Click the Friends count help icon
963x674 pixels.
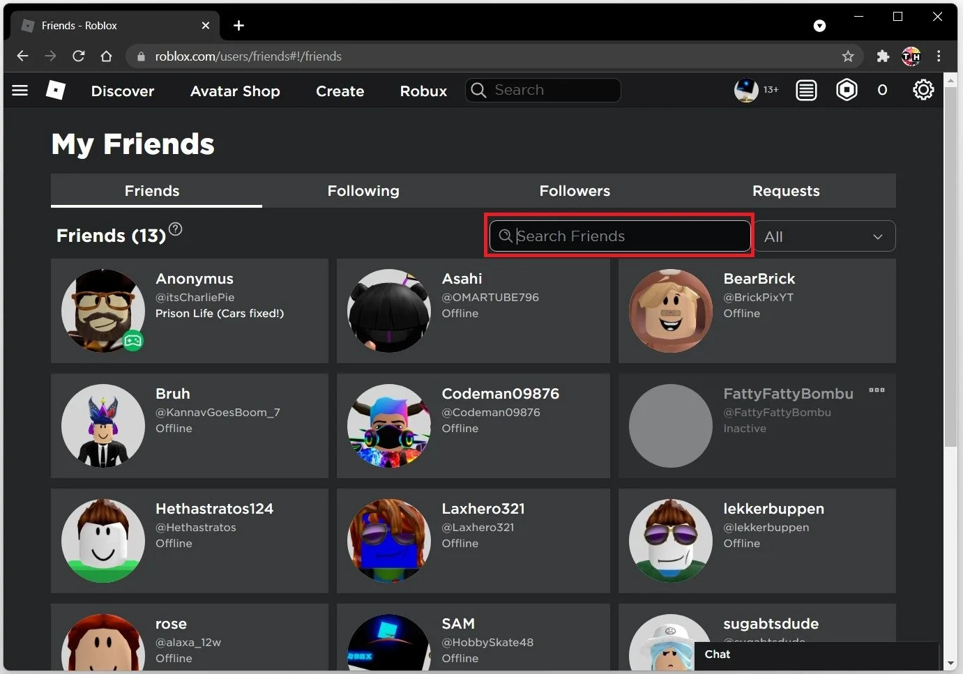(176, 229)
